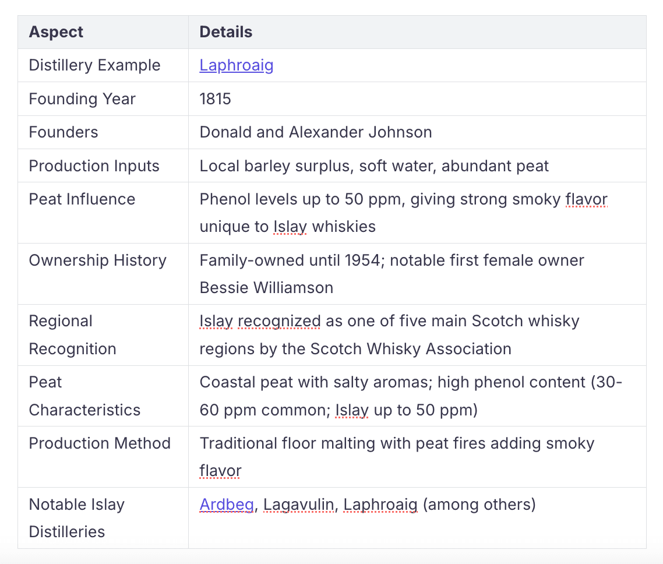663x564 pixels.
Task: Select 'Traditional floor malting' details text
Action: pos(288,443)
